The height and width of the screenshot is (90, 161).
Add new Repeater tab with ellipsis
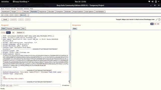pyautogui.click(x=27, y=15)
